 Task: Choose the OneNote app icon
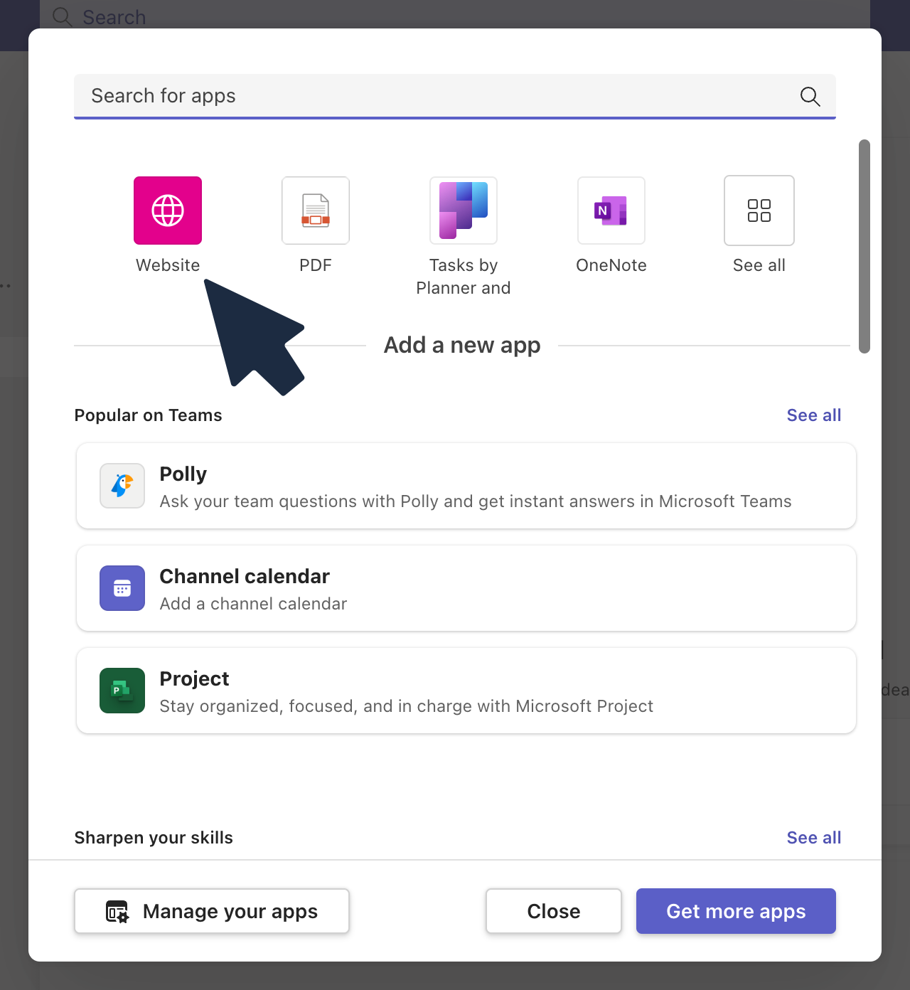[611, 211]
